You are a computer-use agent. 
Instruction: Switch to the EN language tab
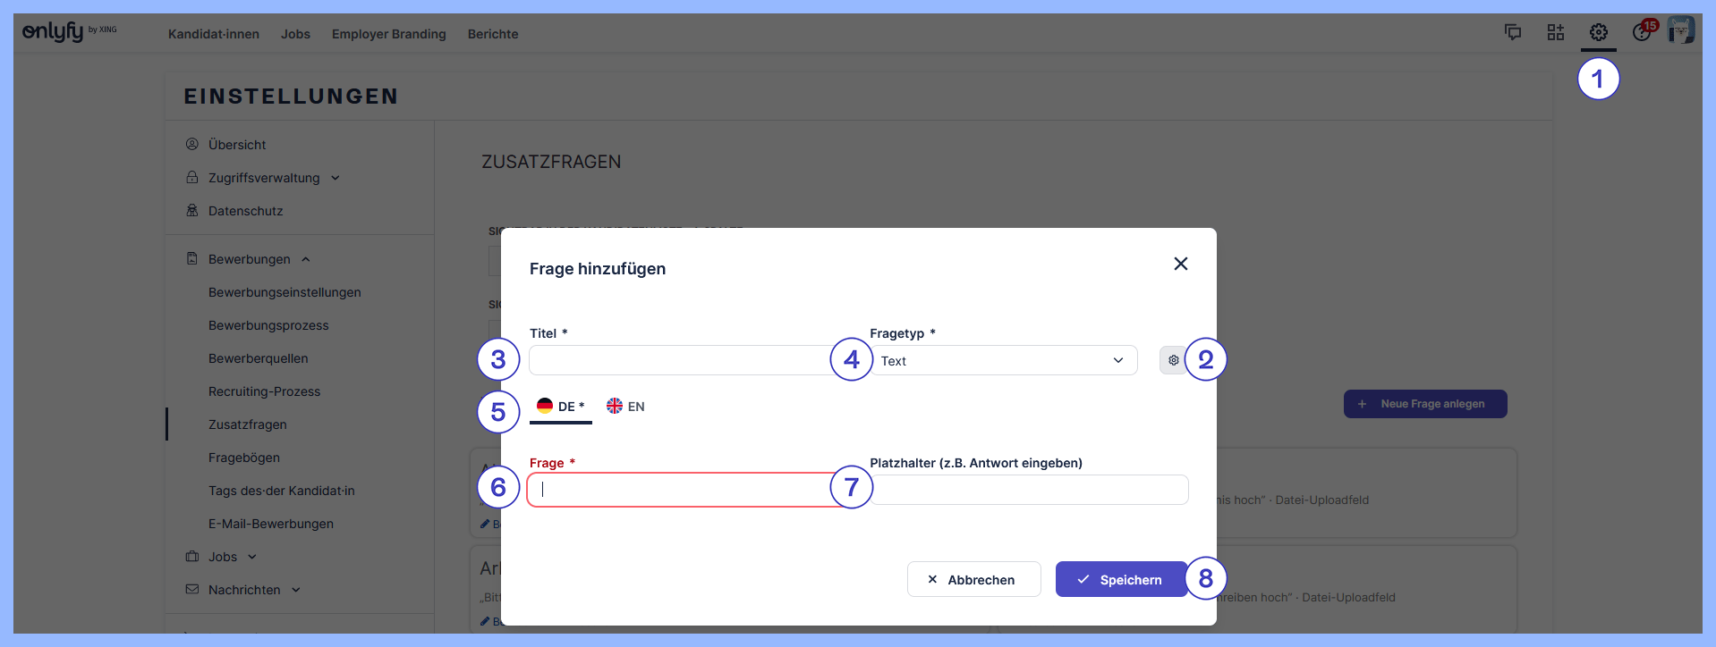click(626, 407)
